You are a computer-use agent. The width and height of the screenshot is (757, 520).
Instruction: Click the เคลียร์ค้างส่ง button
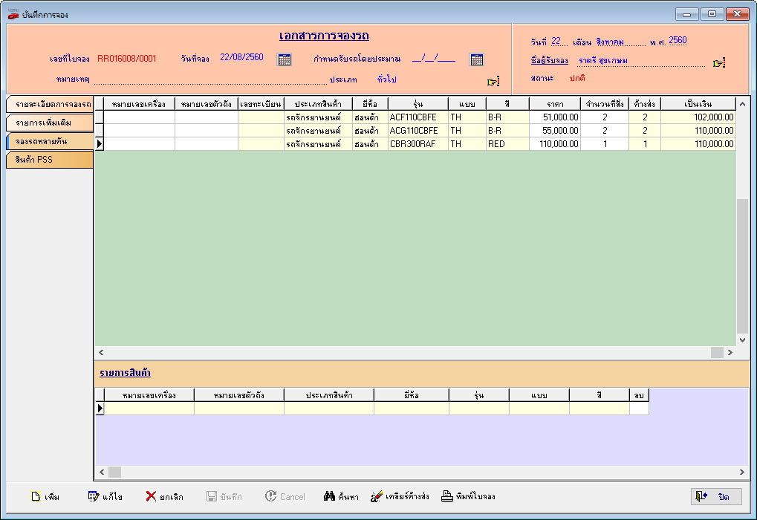(400, 496)
